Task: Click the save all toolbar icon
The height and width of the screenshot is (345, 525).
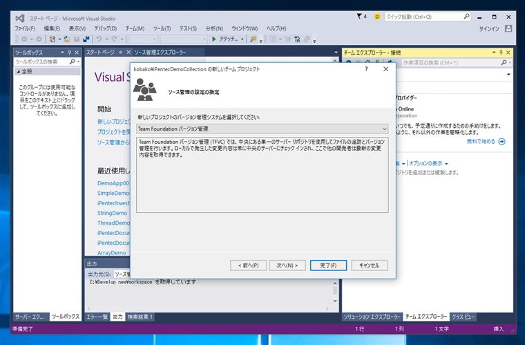Action: pos(86,39)
